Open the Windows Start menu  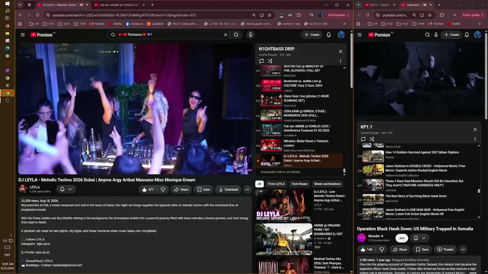pyautogui.click(x=7, y=4)
